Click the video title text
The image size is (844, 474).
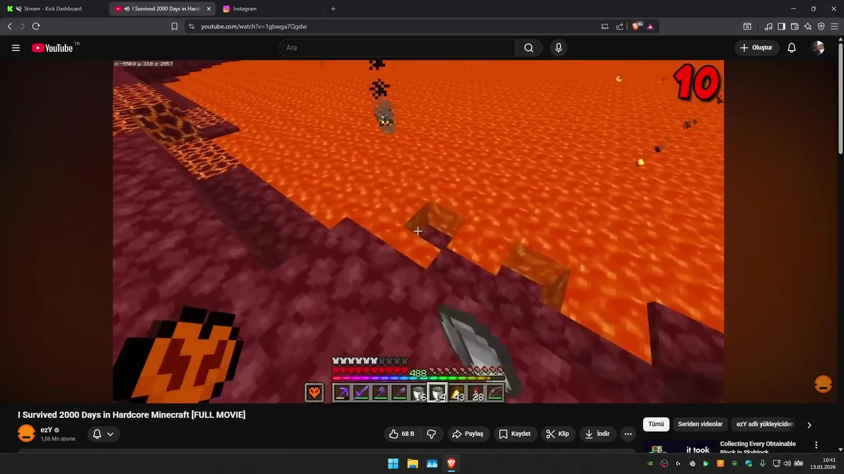pos(131,415)
